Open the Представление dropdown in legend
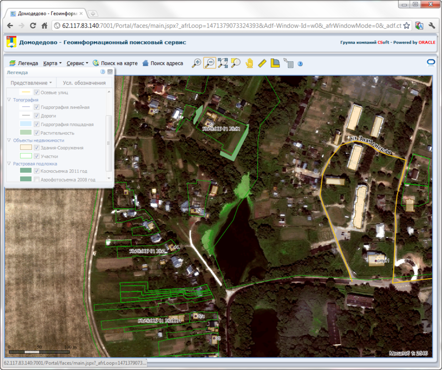Image resolution: width=442 pixels, height=370 pixels. pos(32,83)
